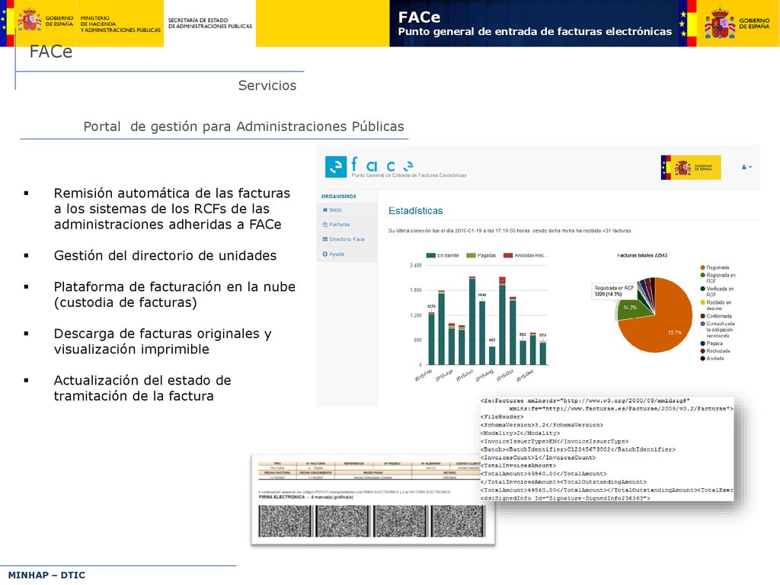Click the Inicio home icon in the sidebar
The width and height of the screenshot is (780, 585).
(324, 210)
